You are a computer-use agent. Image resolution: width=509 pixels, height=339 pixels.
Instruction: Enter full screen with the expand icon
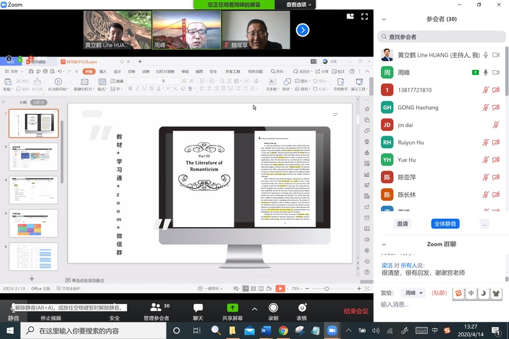click(x=365, y=17)
